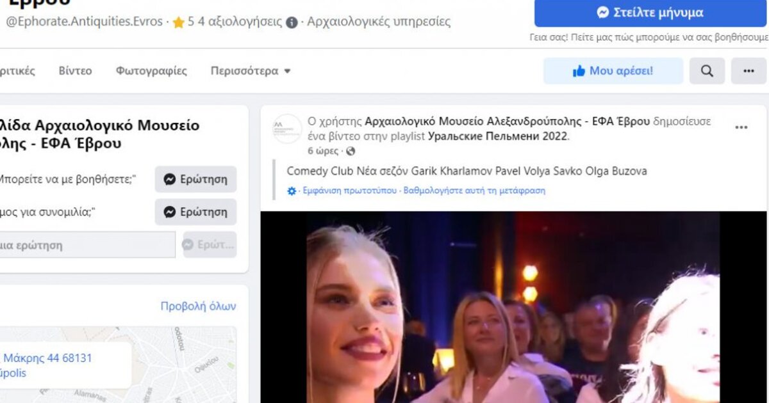Click second Ερώτηση button for conversation
The height and width of the screenshot is (403, 769).
195,212
